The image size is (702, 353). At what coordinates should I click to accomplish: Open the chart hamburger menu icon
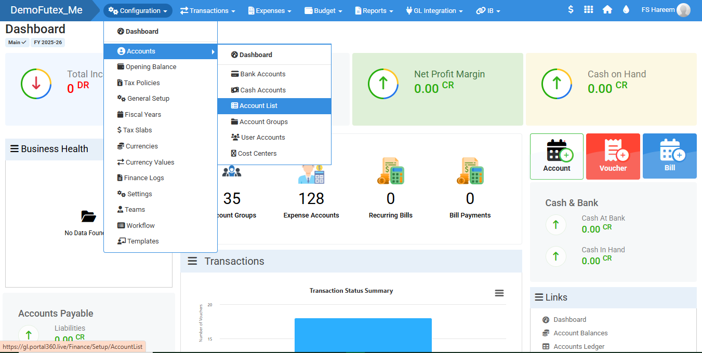(499, 293)
